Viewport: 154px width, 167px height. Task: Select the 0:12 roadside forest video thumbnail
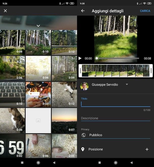click(x=64, y=42)
